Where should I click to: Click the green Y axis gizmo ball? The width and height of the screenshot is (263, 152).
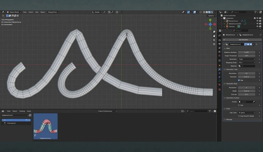(x=210, y=20)
